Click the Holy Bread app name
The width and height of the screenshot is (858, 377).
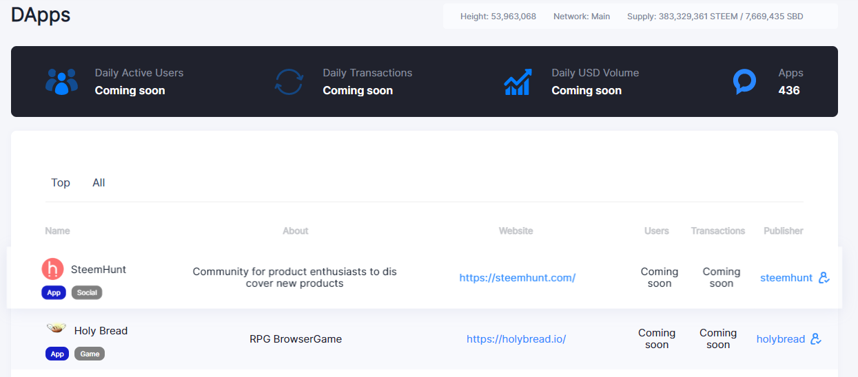[x=101, y=331]
